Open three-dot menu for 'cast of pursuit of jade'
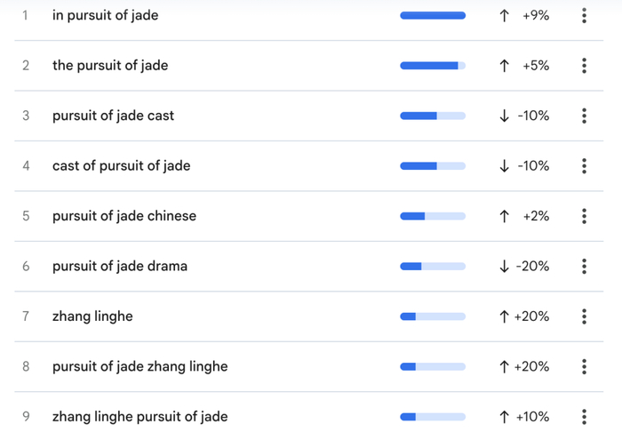 point(584,166)
